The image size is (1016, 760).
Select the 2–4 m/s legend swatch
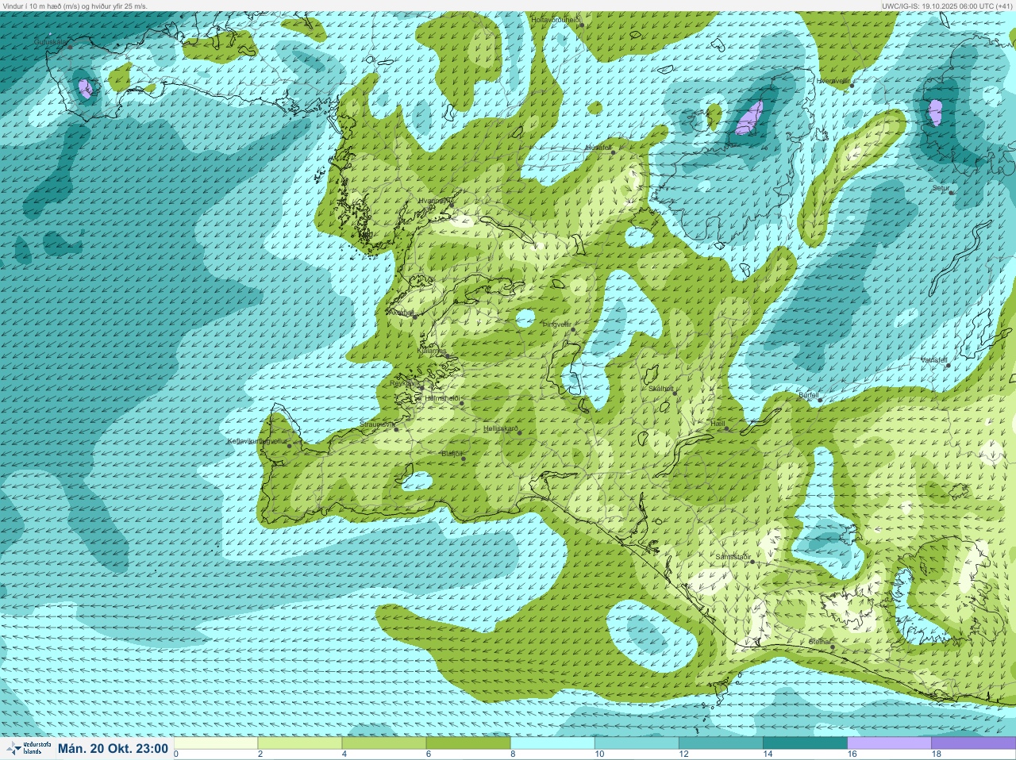click(300, 743)
